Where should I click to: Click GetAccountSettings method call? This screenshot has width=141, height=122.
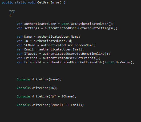click(x=95, y=28)
